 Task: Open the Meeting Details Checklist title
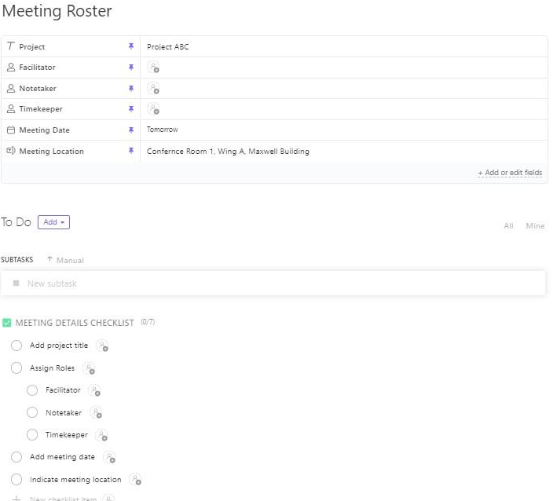[75, 323]
